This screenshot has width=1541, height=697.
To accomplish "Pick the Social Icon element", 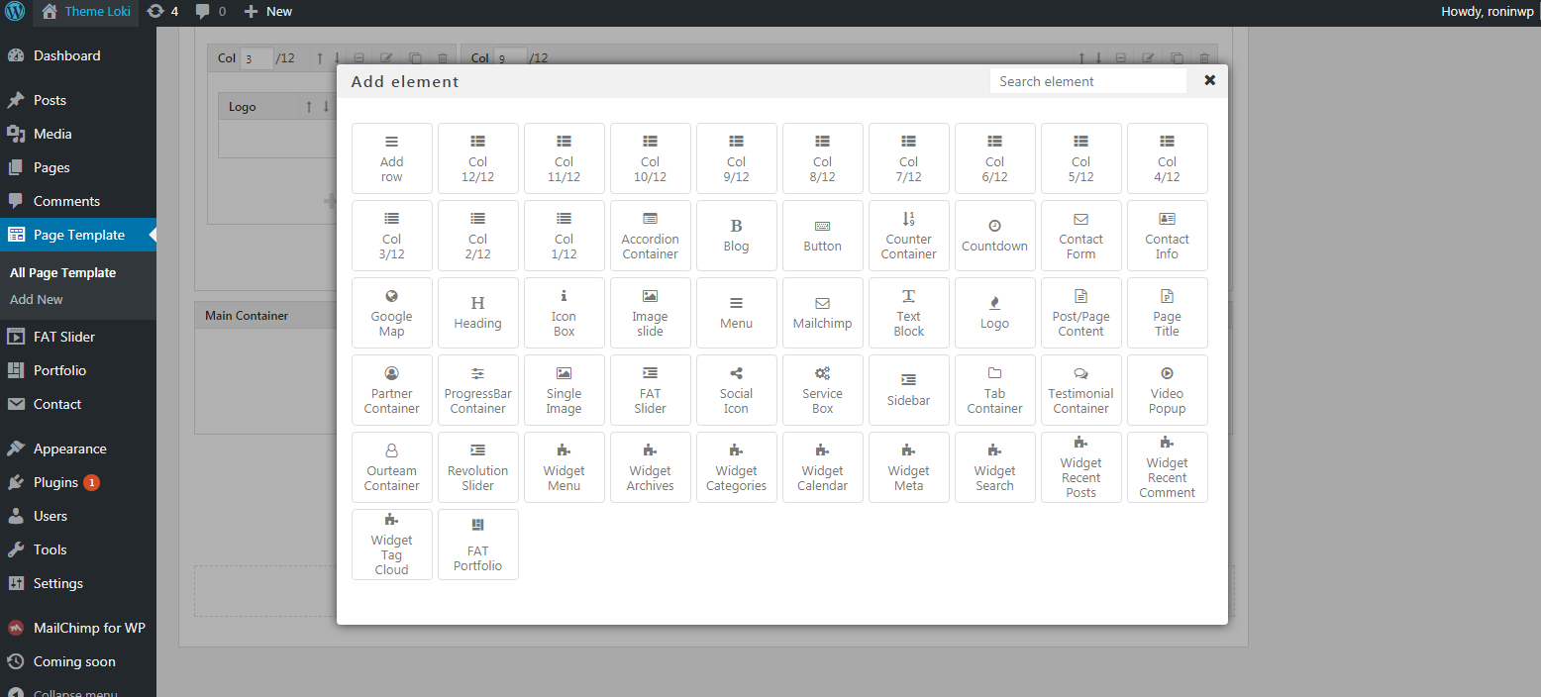I will (x=737, y=390).
